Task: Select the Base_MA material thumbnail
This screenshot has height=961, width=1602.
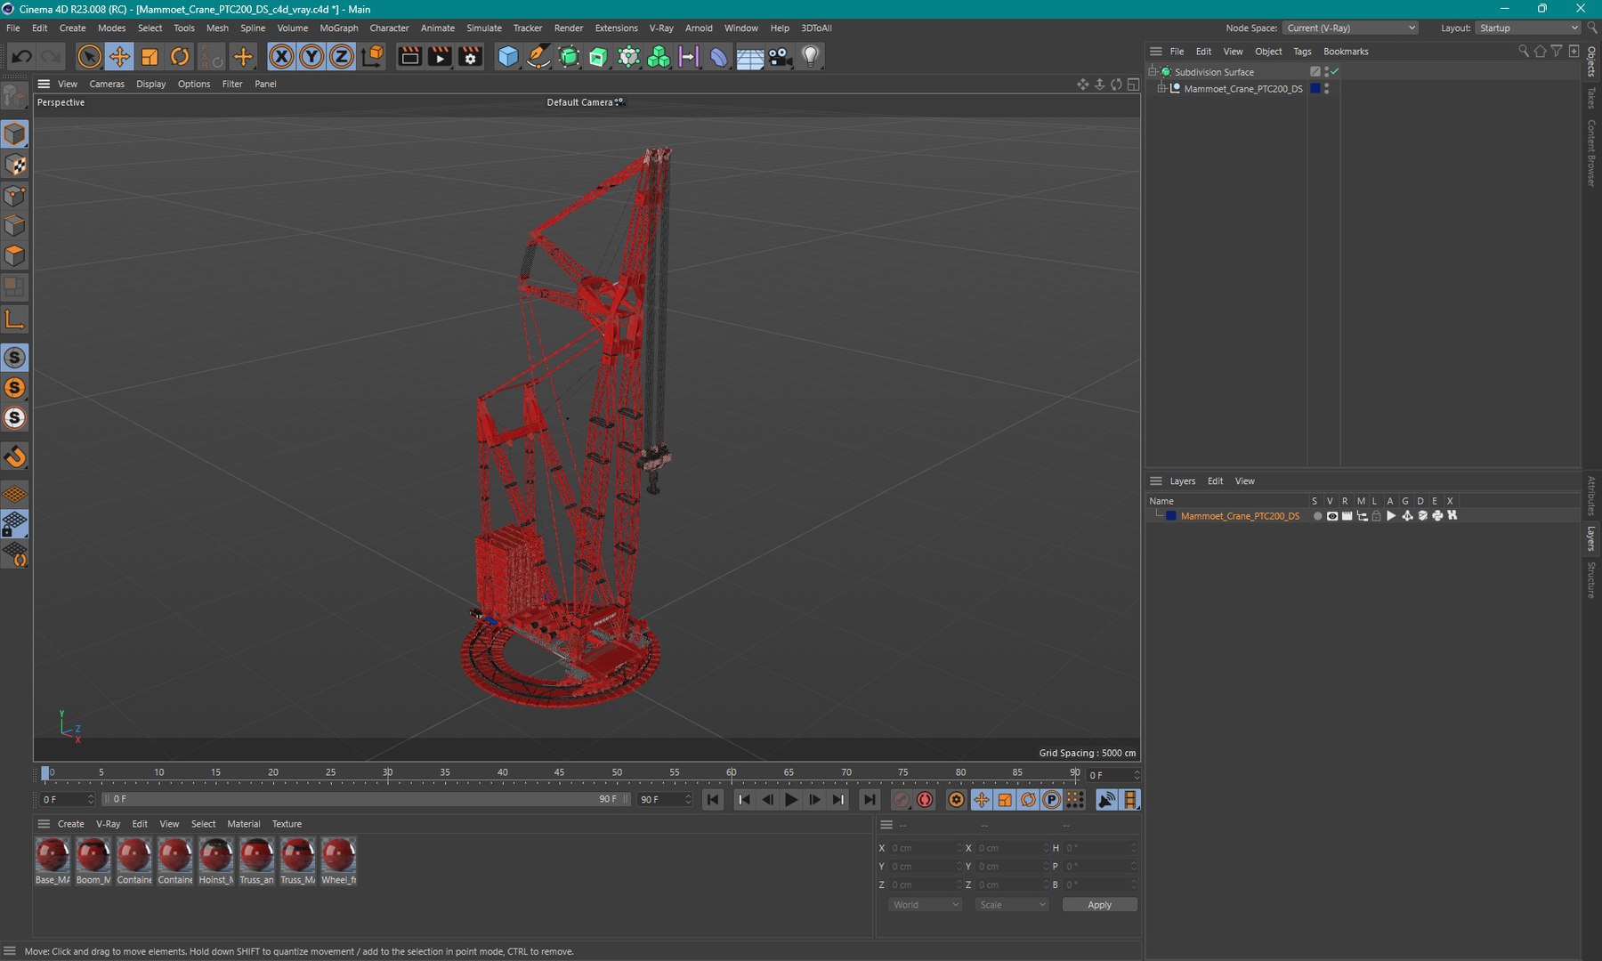Action: [x=53, y=856]
